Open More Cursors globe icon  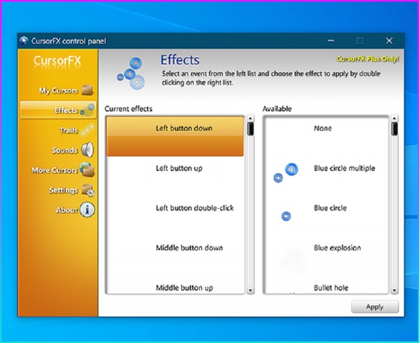(x=87, y=170)
